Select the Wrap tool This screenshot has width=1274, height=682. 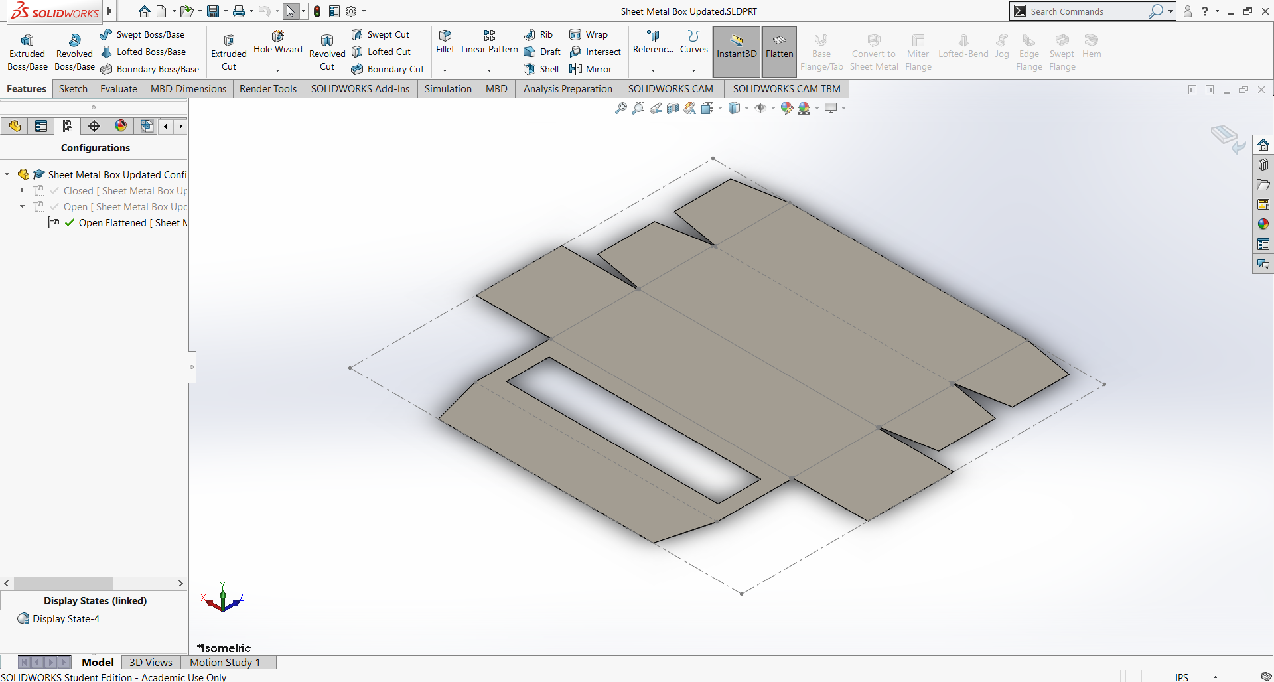(589, 34)
